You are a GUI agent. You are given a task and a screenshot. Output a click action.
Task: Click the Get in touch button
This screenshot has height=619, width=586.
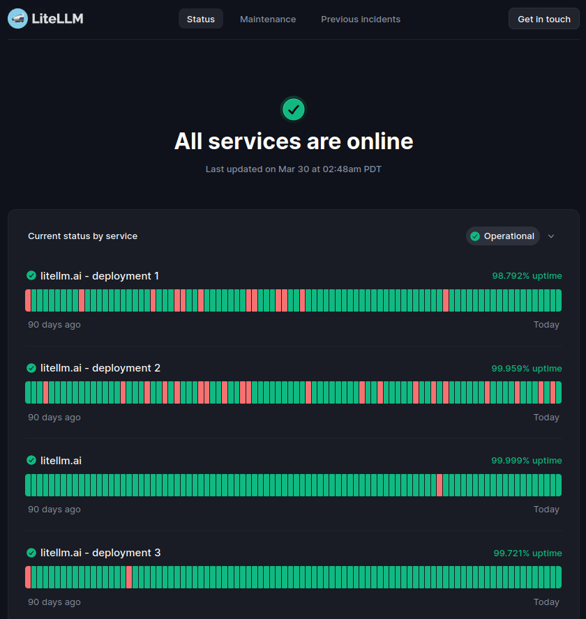point(544,19)
